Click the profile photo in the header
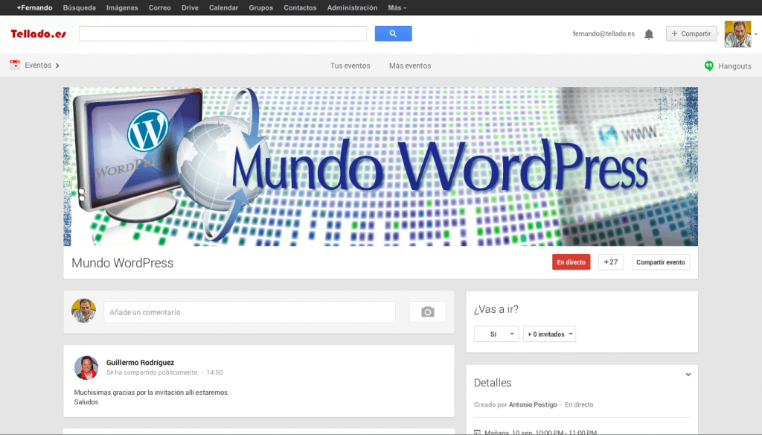Viewport: 762px width, 435px height. coord(737,34)
